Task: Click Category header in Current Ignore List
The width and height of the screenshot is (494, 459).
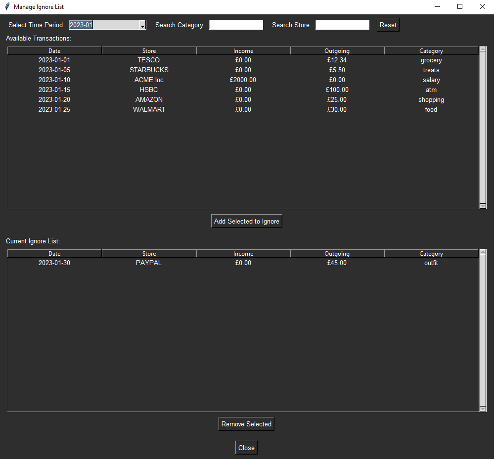Action: pyautogui.click(x=431, y=254)
